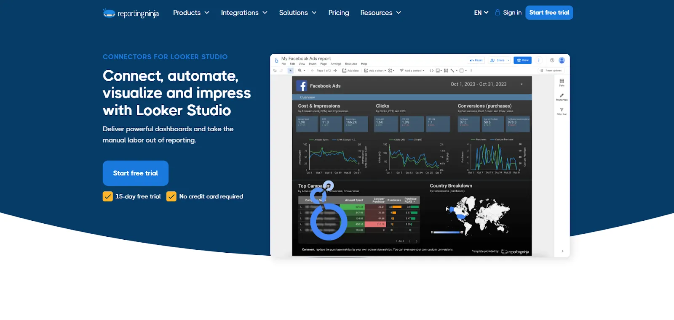Click Start free trial in the header
This screenshot has height=320, width=674.
(x=549, y=13)
